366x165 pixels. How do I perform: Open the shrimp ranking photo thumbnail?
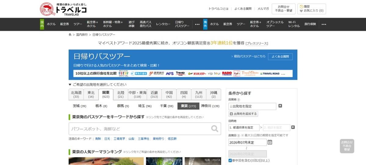tap(106, 161)
